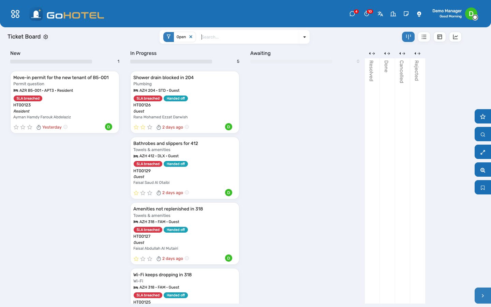Expand the Rejected column
Image resolution: width=491 pixels, height=307 pixels.
(x=417, y=54)
